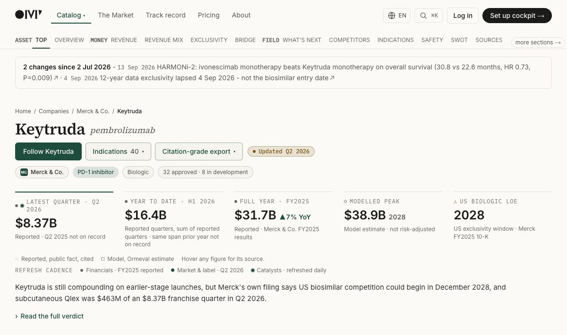Click the Modelled Peak dotted indicator icon
This screenshot has width=567, height=335.
pyautogui.click(x=345, y=201)
